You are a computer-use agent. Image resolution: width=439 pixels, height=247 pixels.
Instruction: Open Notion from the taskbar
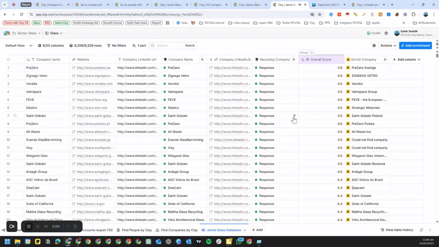coord(48,241)
